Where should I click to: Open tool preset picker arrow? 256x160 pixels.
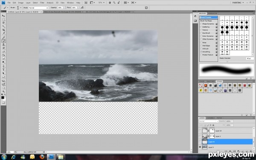pos(8,8)
